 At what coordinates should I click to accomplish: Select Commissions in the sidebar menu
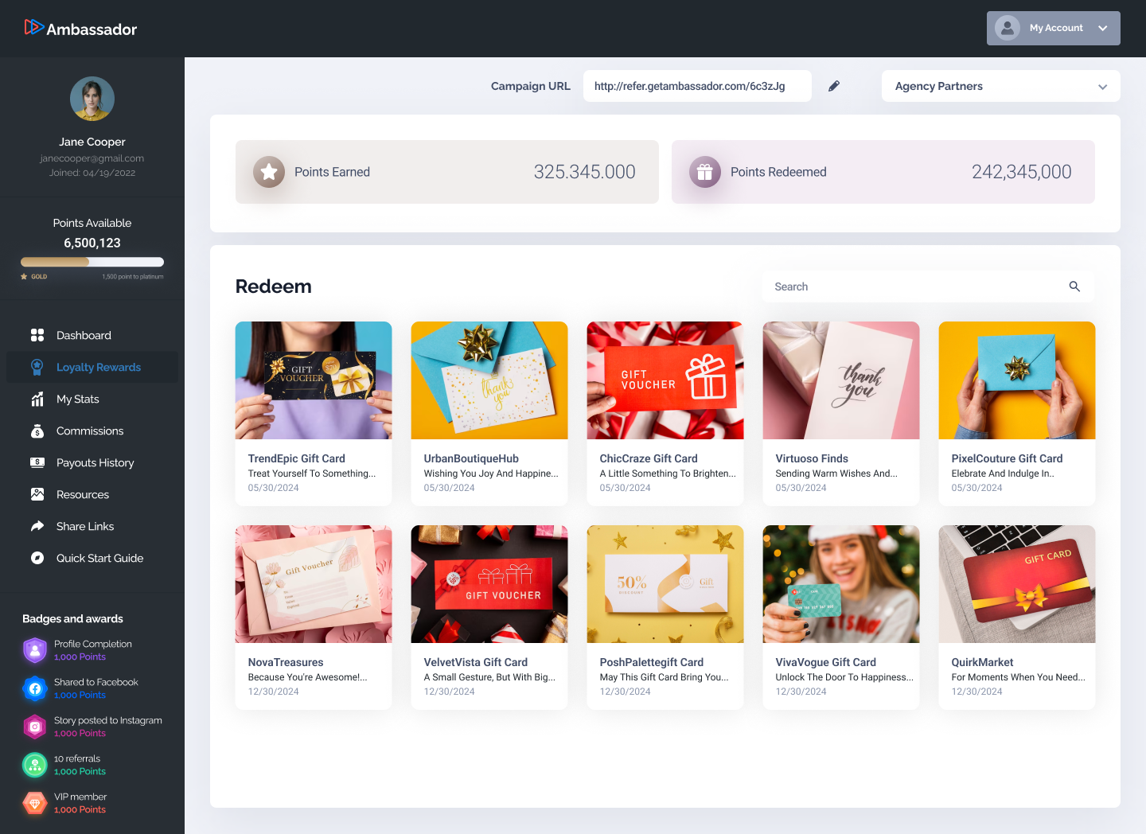click(90, 431)
